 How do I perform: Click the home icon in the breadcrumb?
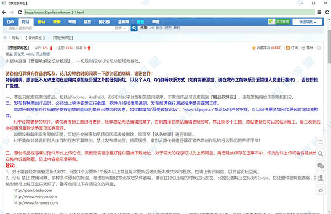[5, 38]
